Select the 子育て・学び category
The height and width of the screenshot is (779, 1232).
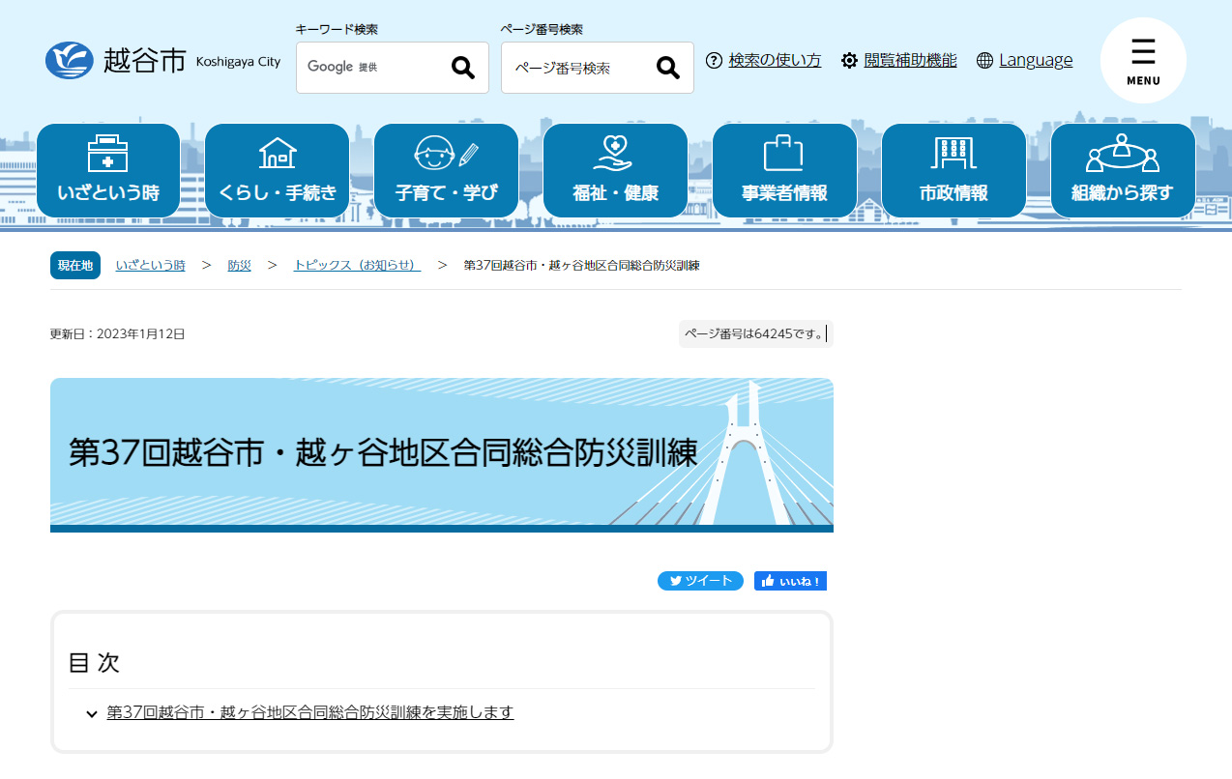coord(447,171)
